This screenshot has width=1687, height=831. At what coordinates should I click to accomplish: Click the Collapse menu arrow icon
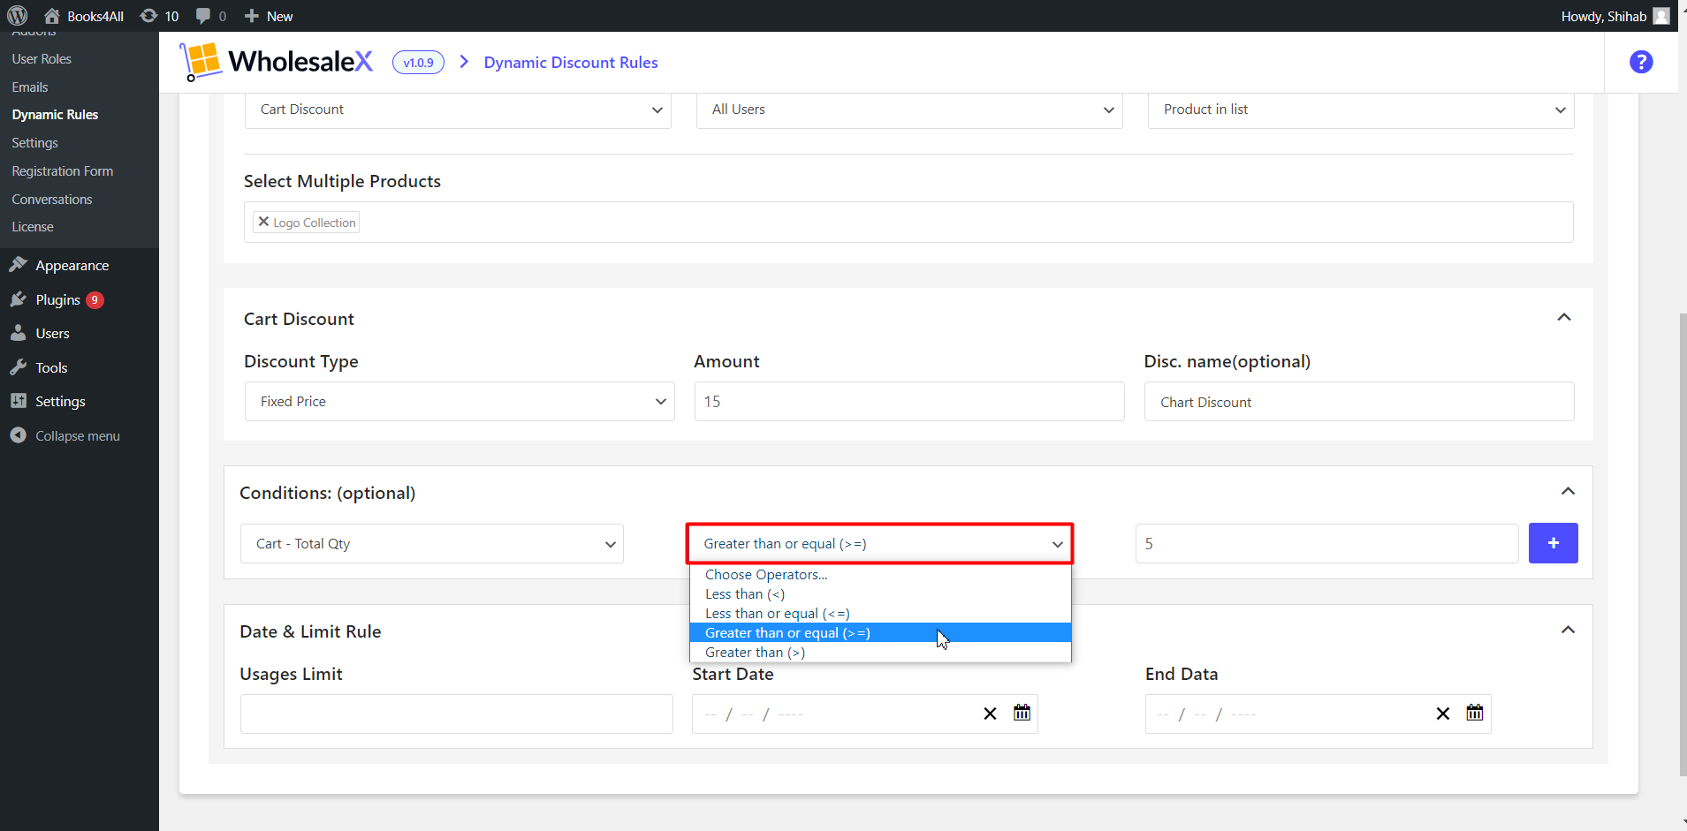[x=18, y=435]
